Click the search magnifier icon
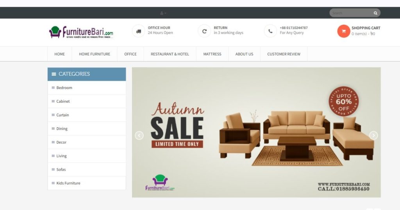The height and width of the screenshot is (210, 400). coord(375,13)
